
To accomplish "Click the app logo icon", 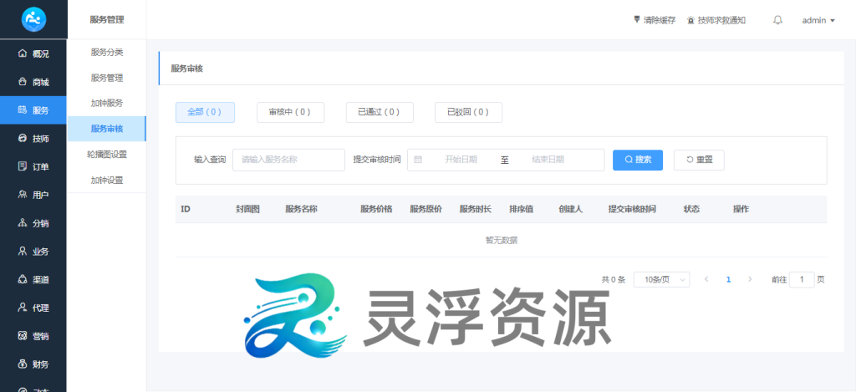I will (33, 20).
